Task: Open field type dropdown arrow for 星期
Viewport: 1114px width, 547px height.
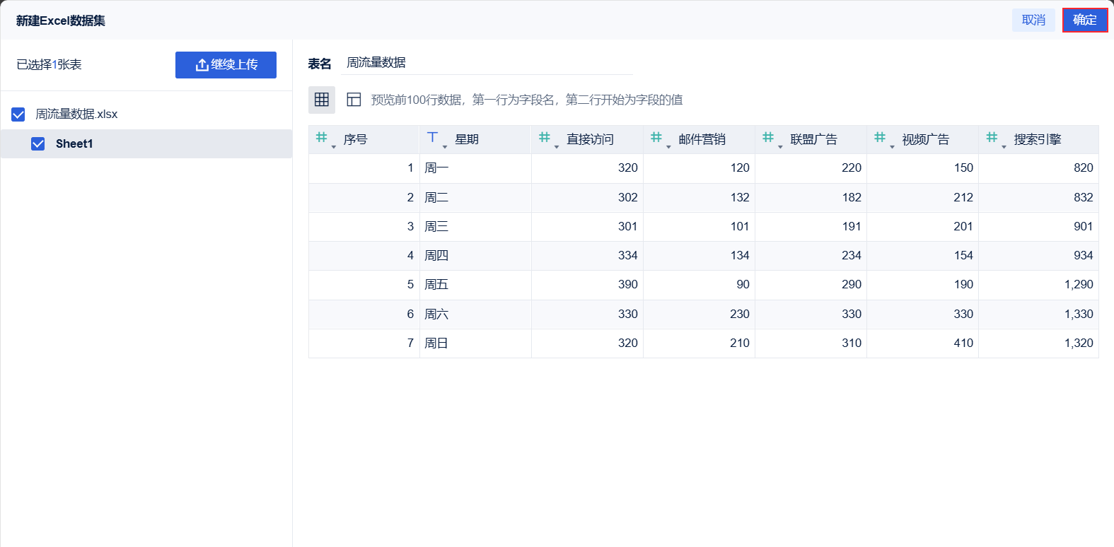Action: 445,146
